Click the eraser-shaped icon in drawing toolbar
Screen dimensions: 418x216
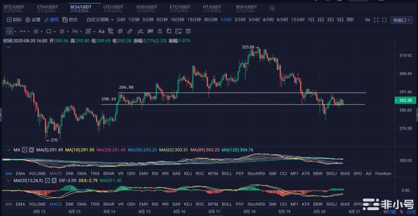tap(120, 31)
